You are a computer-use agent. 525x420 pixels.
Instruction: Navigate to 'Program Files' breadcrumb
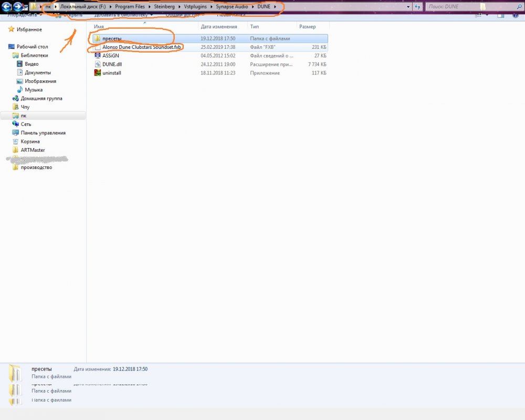(x=130, y=7)
